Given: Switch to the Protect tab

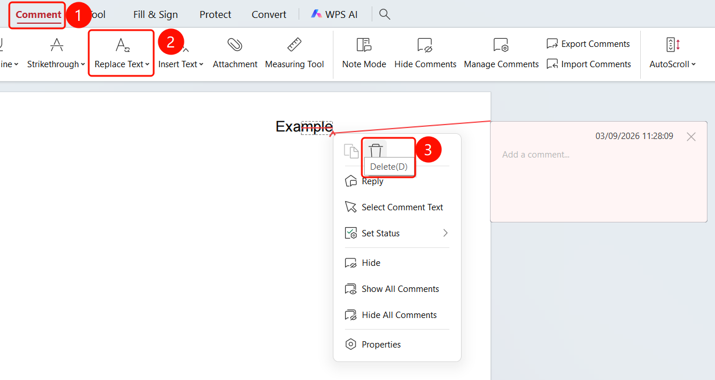Looking at the screenshot, I should click(x=215, y=14).
